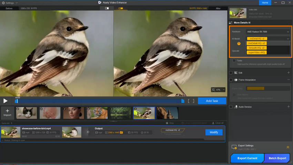
Task: Click the Export Settings monitor icon
Action: [x=234, y=147]
